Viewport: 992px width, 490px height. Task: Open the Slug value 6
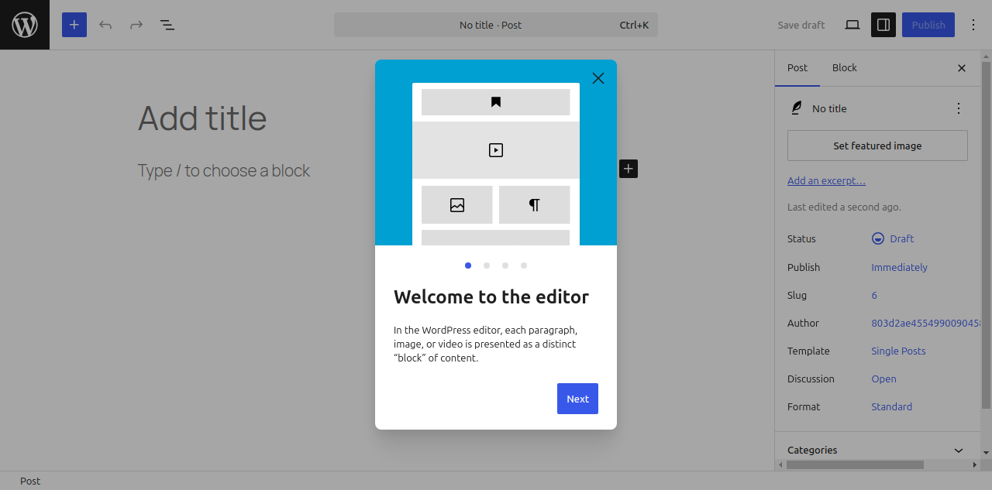[874, 295]
